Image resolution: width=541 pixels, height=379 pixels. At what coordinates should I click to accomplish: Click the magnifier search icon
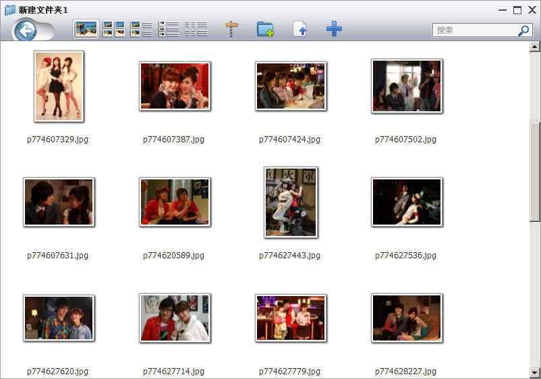(x=523, y=30)
